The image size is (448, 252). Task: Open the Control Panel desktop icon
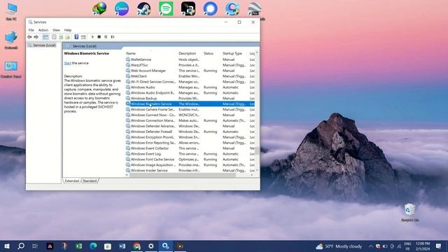[x=11, y=70]
